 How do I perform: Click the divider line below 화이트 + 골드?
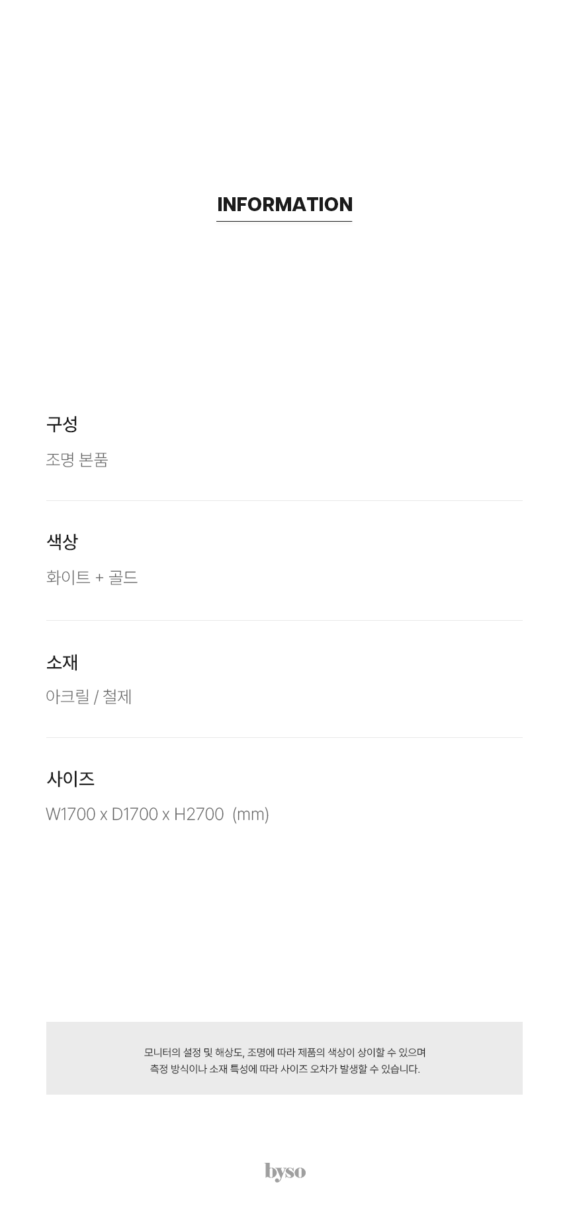tap(284, 621)
